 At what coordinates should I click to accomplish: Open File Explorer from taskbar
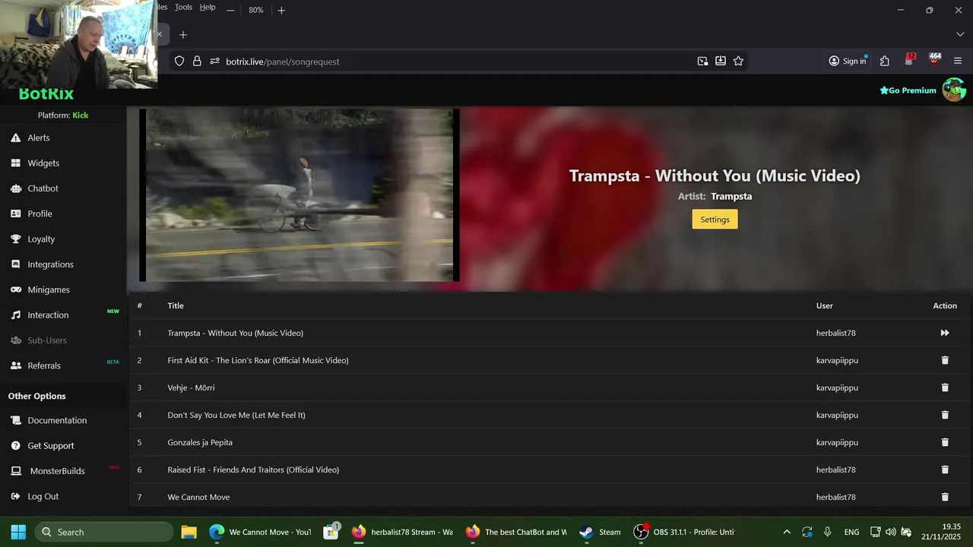189,532
